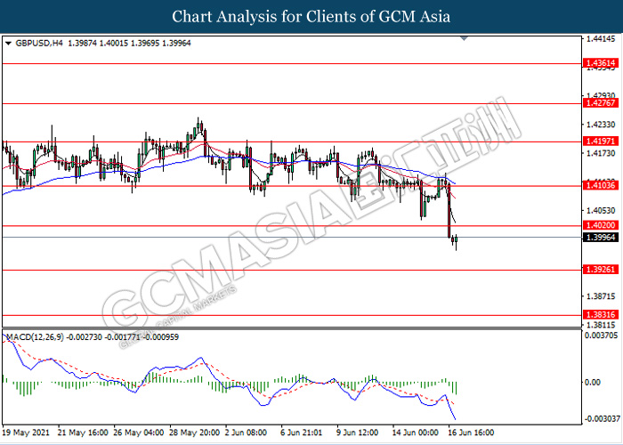Click the 1.38715 price scale value
This screenshot has height=445, width=623.
(x=603, y=296)
